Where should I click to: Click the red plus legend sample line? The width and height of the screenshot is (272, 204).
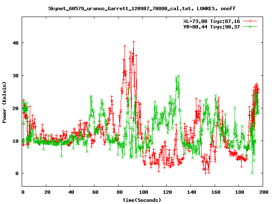tap(250, 21)
